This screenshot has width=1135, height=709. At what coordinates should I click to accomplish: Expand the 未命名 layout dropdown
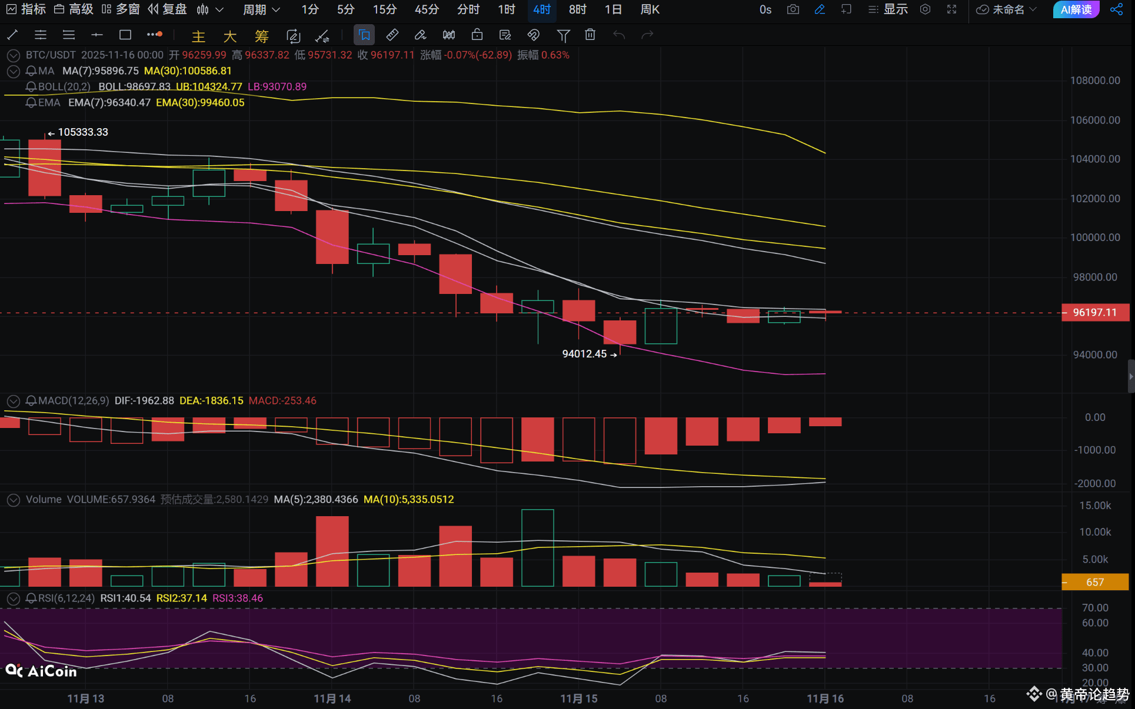1007,9
